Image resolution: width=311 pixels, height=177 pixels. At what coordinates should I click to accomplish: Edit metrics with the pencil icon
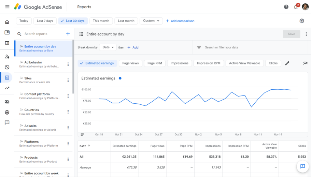pyautogui.click(x=287, y=63)
